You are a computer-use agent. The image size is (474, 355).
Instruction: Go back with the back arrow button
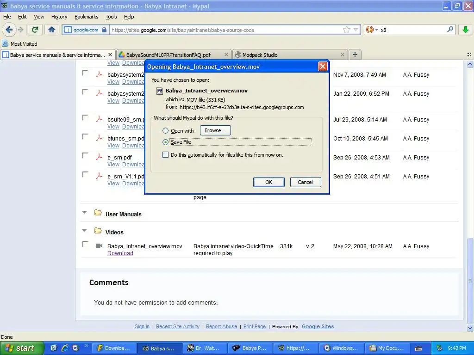coord(9,30)
